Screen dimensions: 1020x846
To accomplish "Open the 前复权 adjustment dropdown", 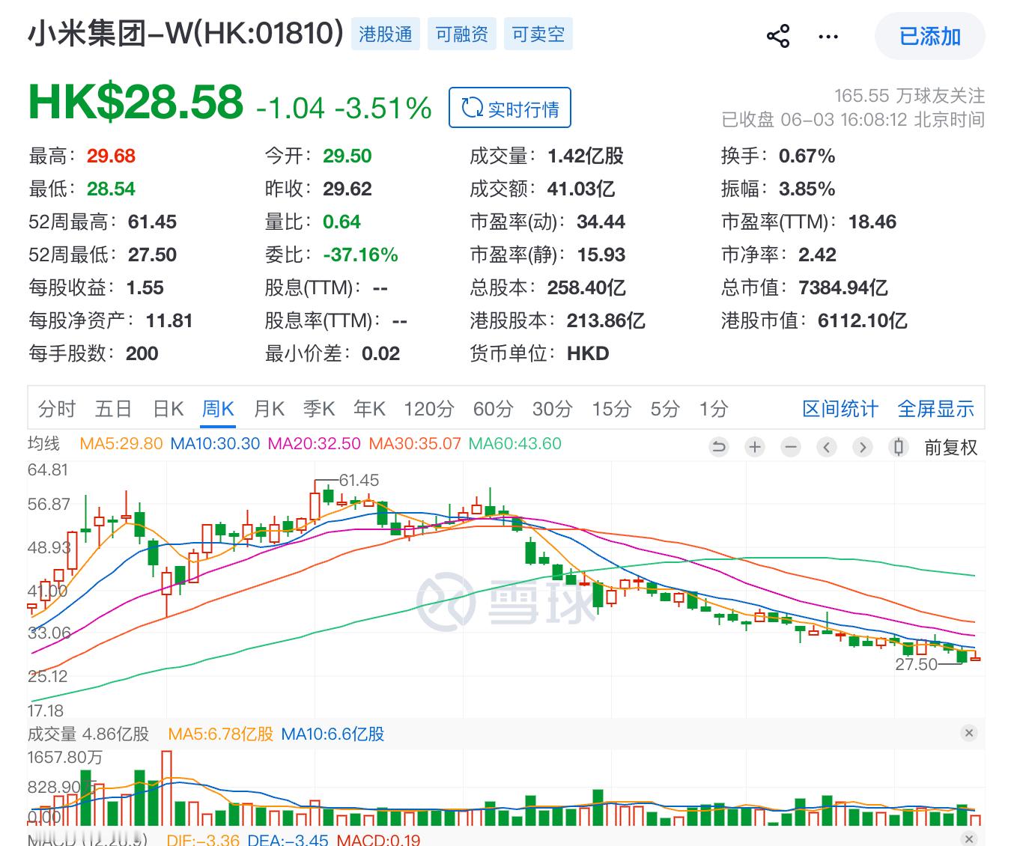I will pos(951,448).
